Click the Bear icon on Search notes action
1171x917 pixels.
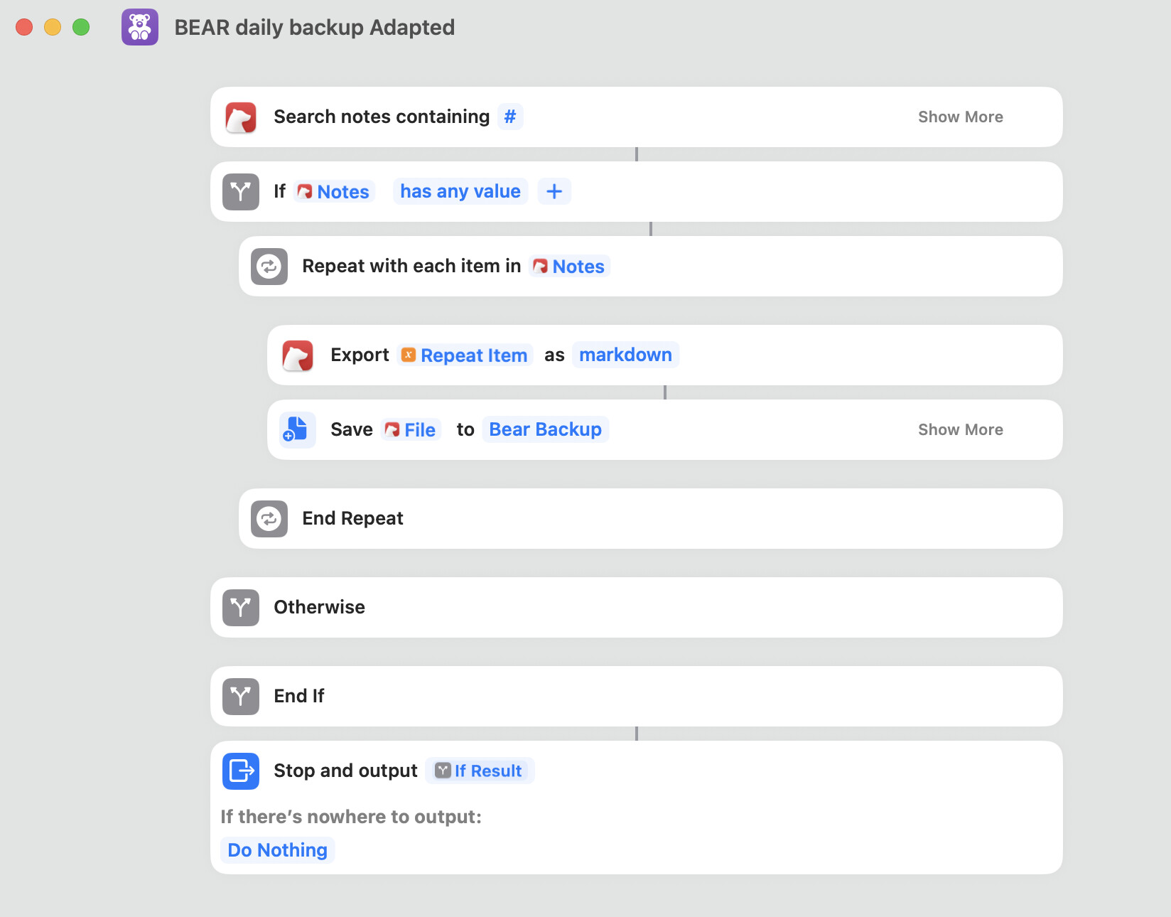pyautogui.click(x=241, y=117)
